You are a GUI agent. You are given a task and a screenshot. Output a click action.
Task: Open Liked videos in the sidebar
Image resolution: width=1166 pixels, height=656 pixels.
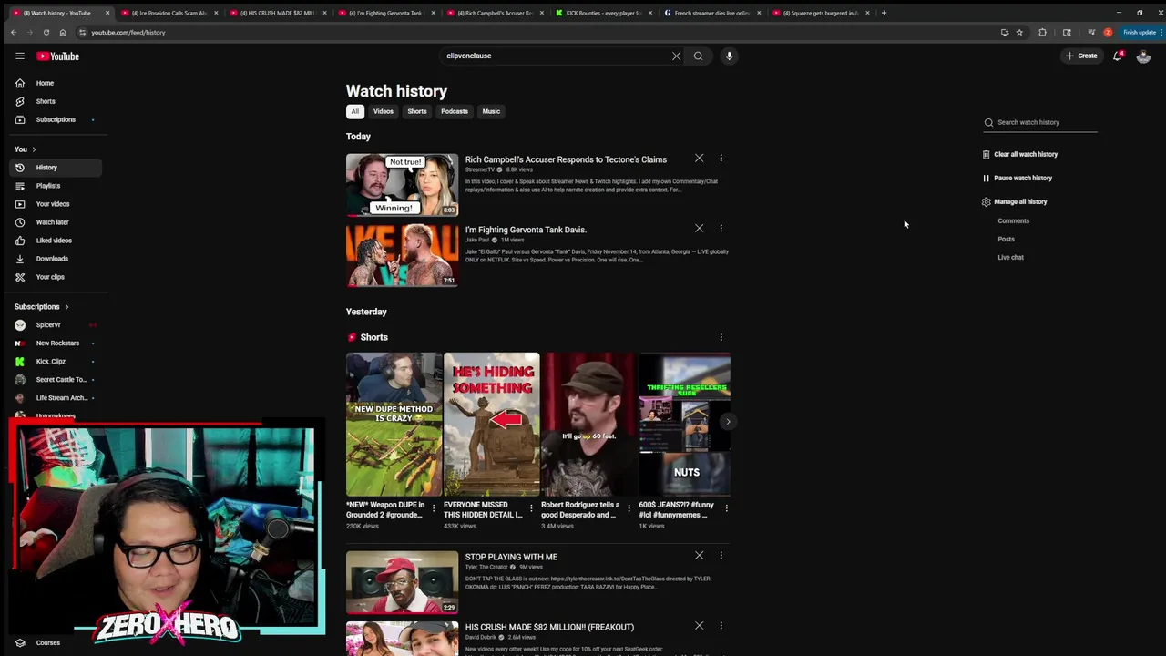pyautogui.click(x=54, y=241)
